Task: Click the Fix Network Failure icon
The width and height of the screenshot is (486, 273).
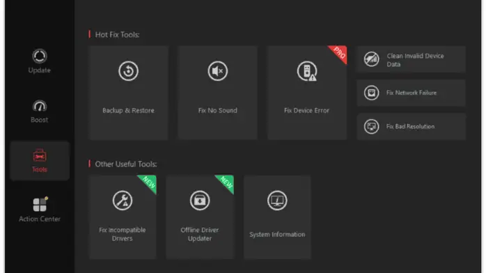Action: pyautogui.click(x=371, y=93)
